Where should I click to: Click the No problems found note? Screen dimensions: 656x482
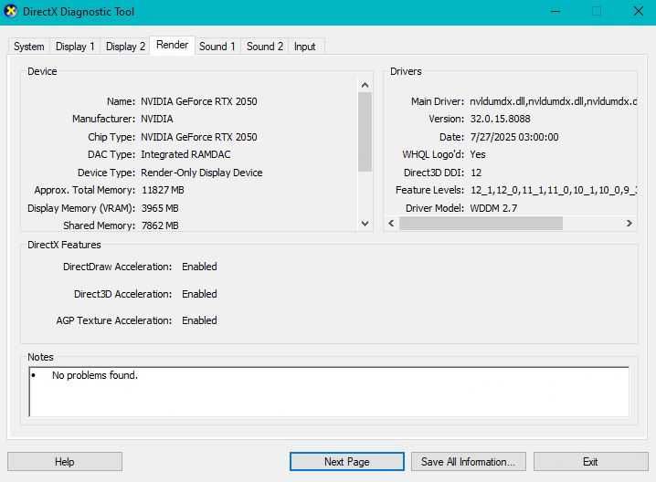[94, 375]
